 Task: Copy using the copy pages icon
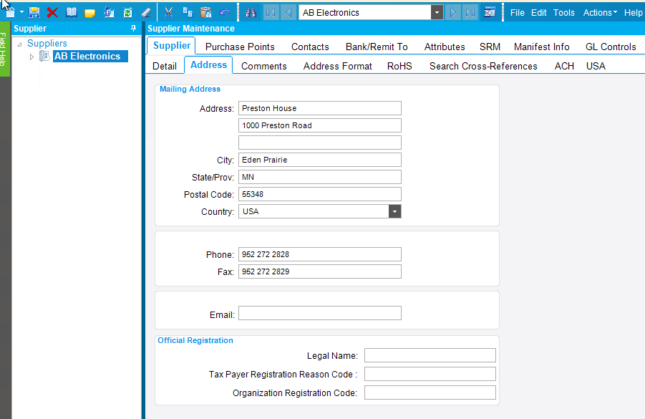(x=188, y=12)
